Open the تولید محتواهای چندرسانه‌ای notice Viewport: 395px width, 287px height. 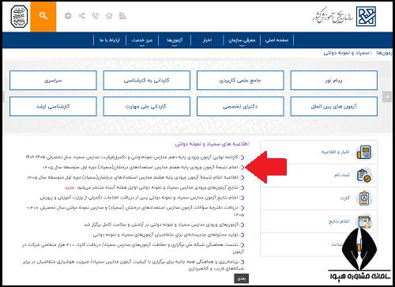166,235
